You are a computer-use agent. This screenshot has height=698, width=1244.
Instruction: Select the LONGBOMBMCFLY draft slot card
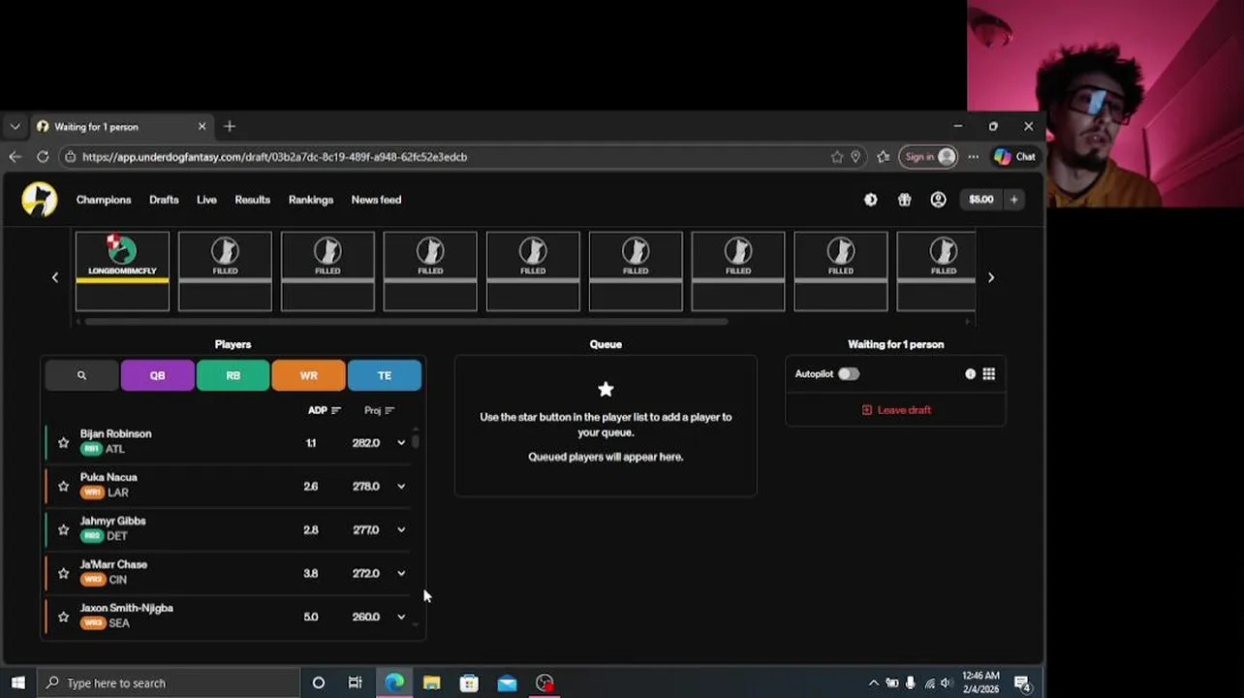pos(122,271)
